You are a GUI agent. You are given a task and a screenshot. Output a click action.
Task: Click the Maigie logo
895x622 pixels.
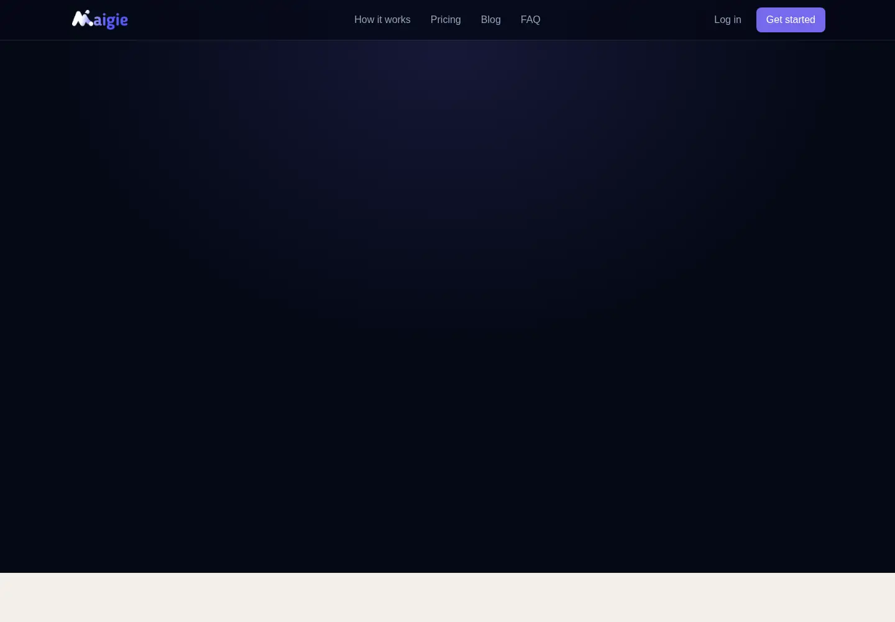point(100,20)
